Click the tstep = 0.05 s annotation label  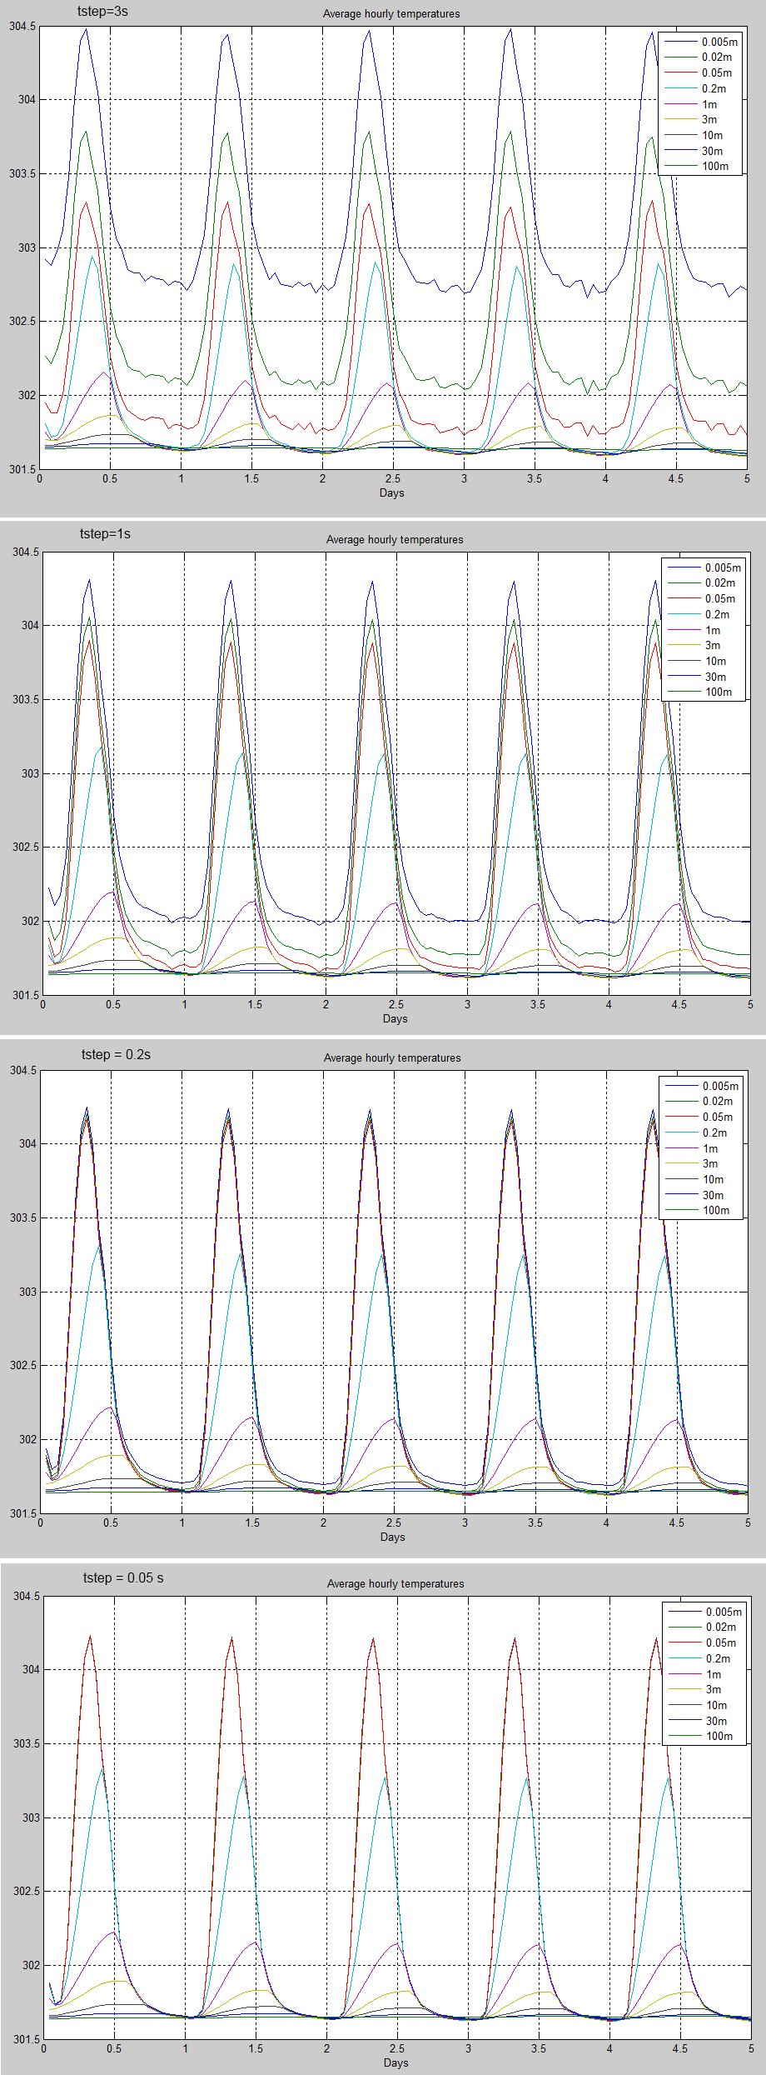(123, 1577)
